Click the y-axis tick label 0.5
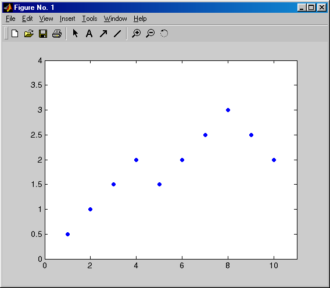The width and height of the screenshot is (330, 288). click(37, 234)
